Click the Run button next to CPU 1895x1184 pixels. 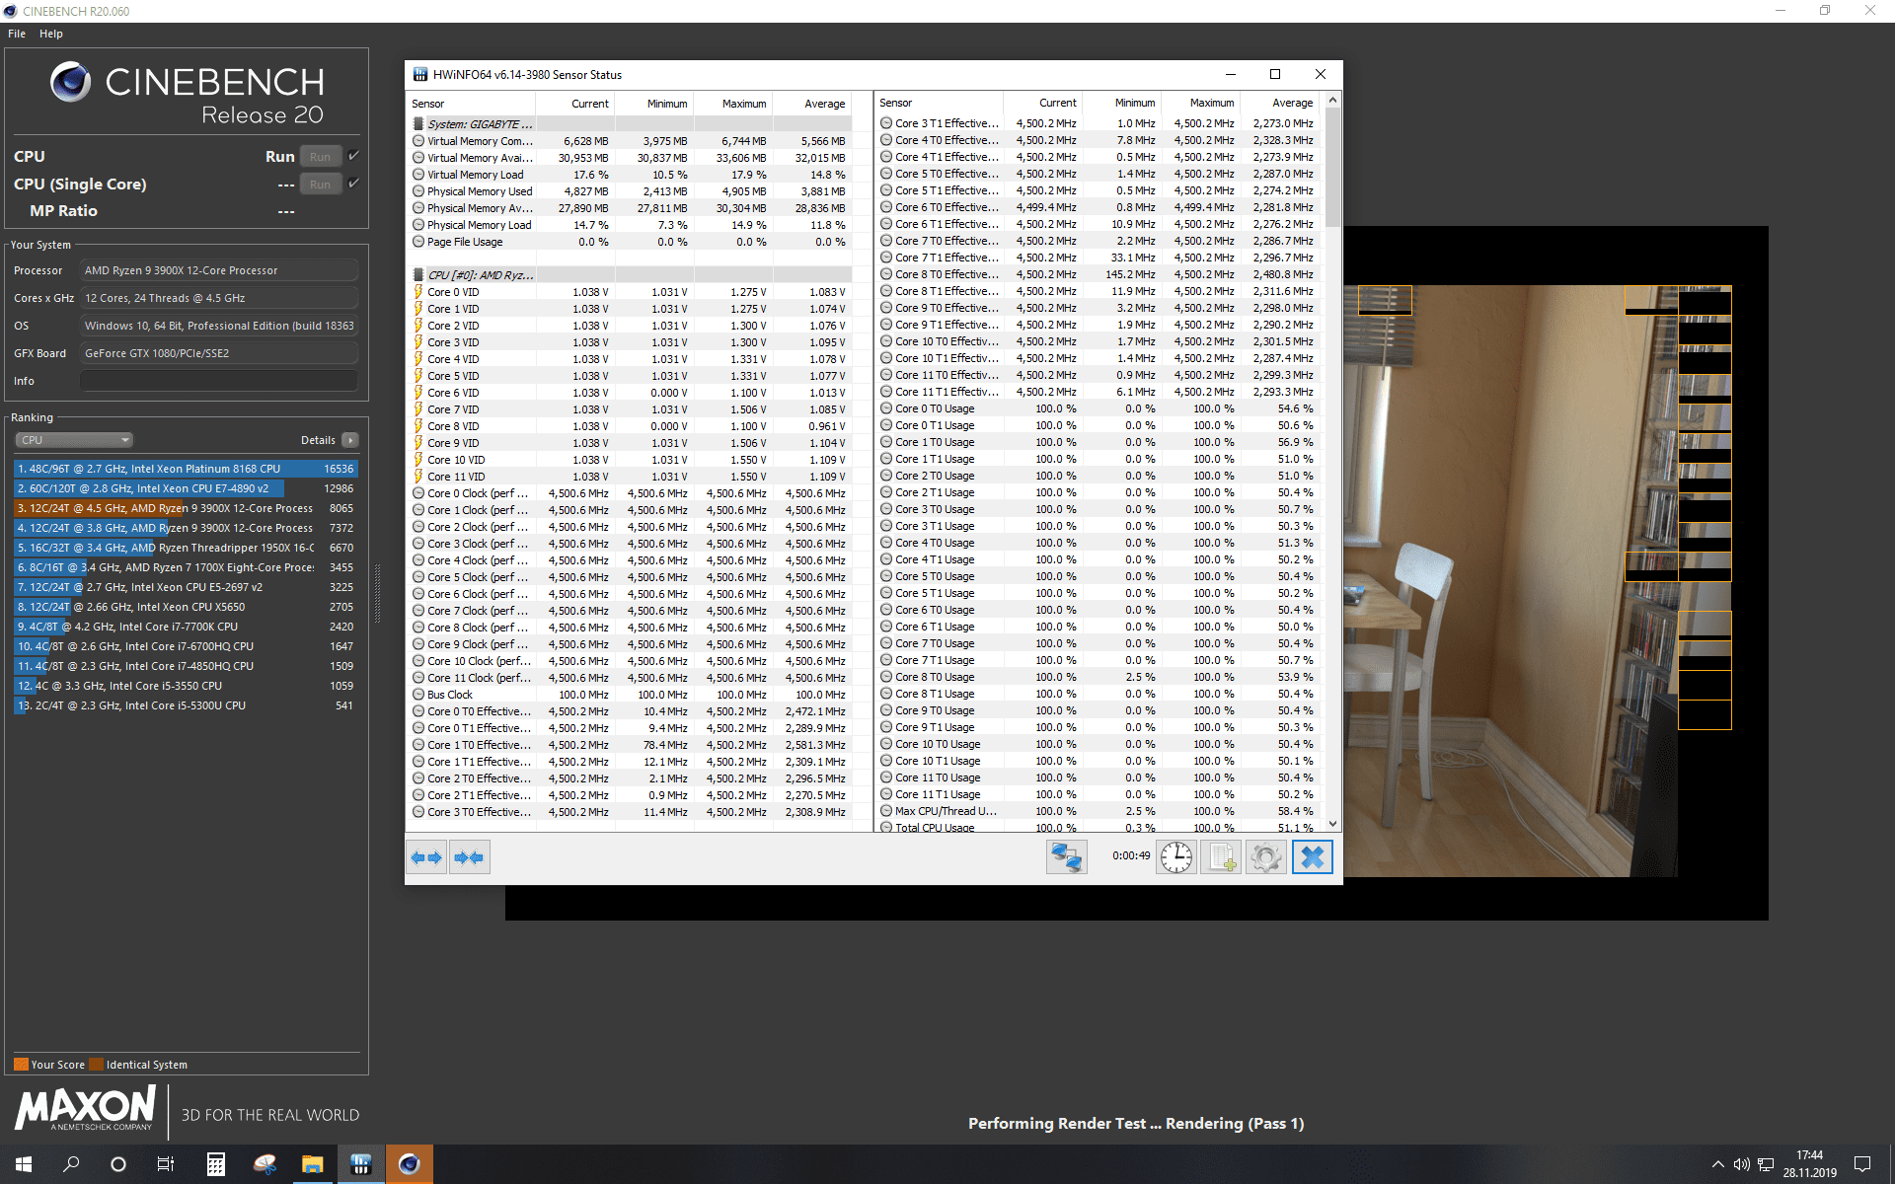(320, 157)
